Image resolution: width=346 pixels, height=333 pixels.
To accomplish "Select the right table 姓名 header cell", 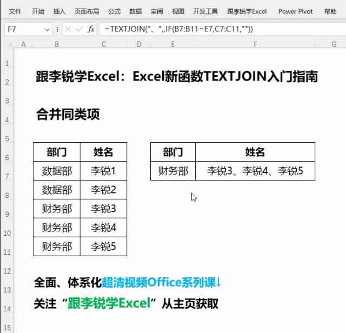I will click(x=255, y=152).
